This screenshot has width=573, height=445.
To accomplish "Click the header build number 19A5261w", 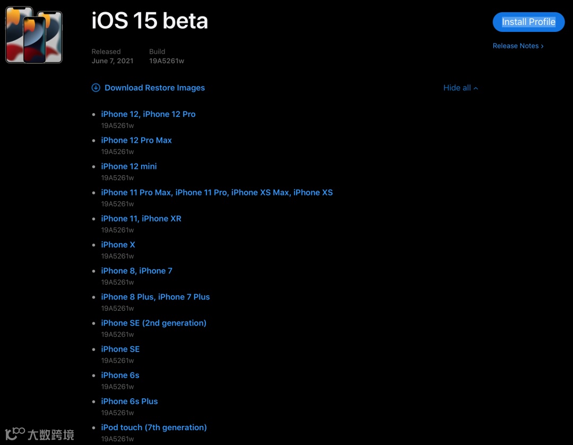I will pyautogui.click(x=166, y=61).
